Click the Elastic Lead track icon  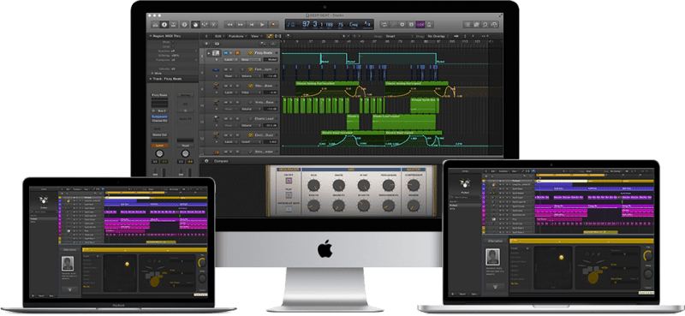[x=217, y=118]
